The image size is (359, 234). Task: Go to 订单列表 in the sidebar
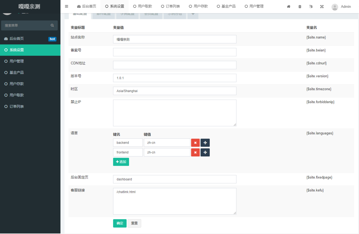17,107
